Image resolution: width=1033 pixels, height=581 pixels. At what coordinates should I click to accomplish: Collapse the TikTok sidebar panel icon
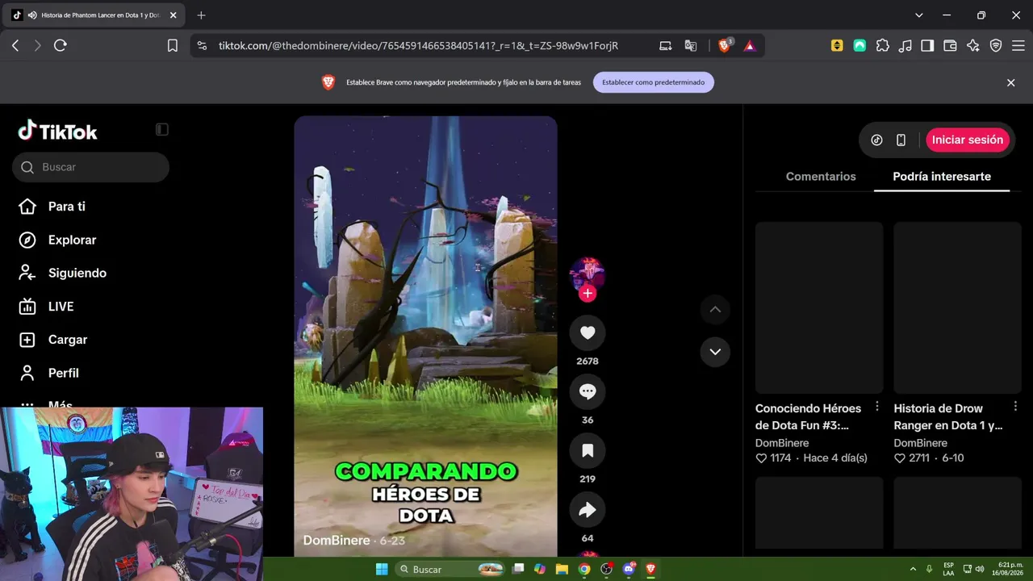162,129
